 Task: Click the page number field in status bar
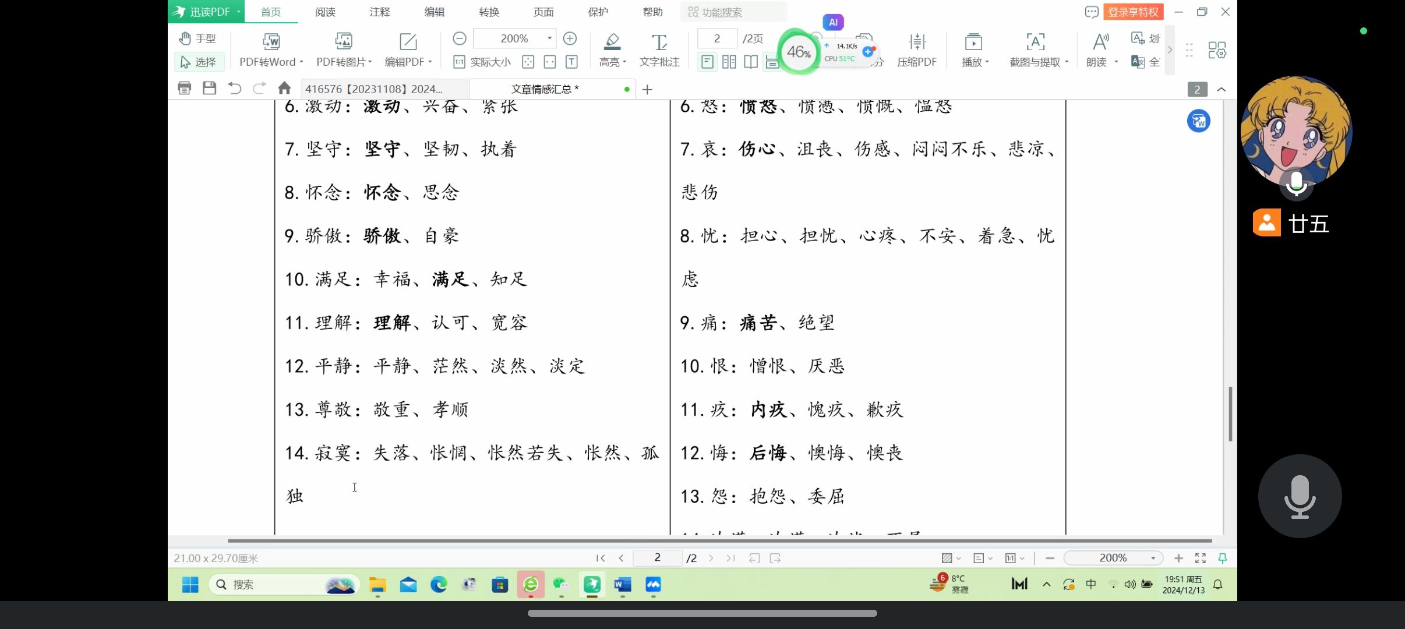pos(657,558)
